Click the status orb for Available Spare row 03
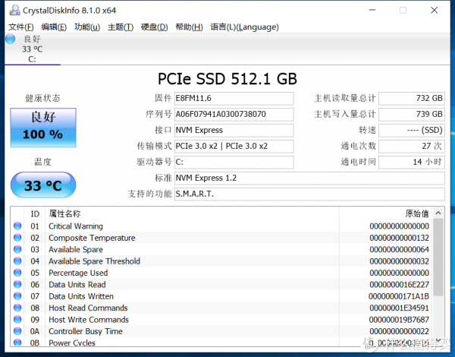Viewport: 455px width, 357px height. point(17,249)
